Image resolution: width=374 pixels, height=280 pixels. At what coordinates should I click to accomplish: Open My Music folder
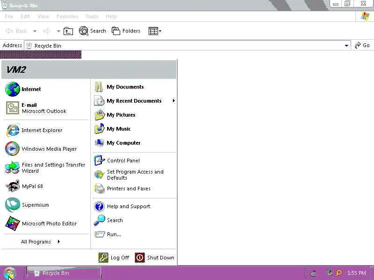[x=135, y=129]
